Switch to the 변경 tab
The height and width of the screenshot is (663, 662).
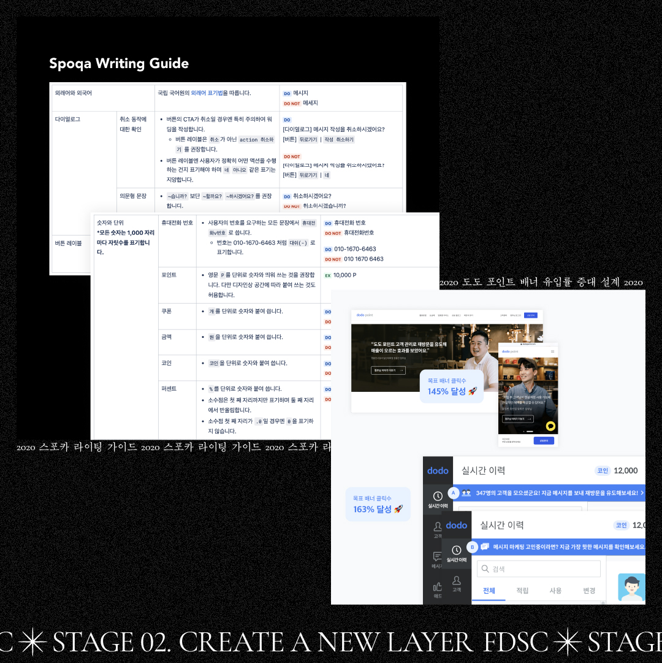[x=589, y=591]
